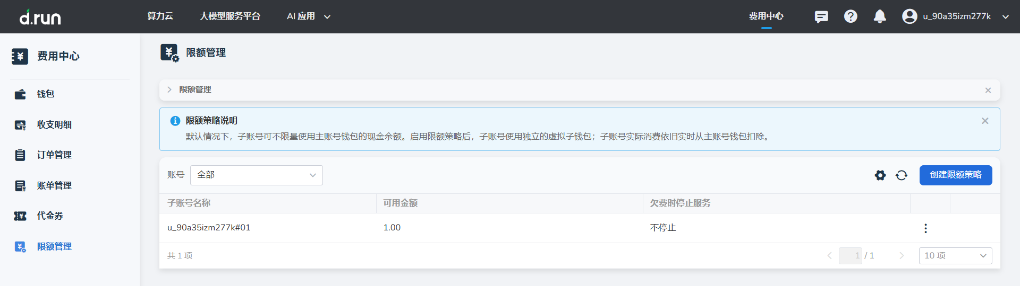Go to 算力云 in top navigation
This screenshot has width=1020, height=286.
160,16
